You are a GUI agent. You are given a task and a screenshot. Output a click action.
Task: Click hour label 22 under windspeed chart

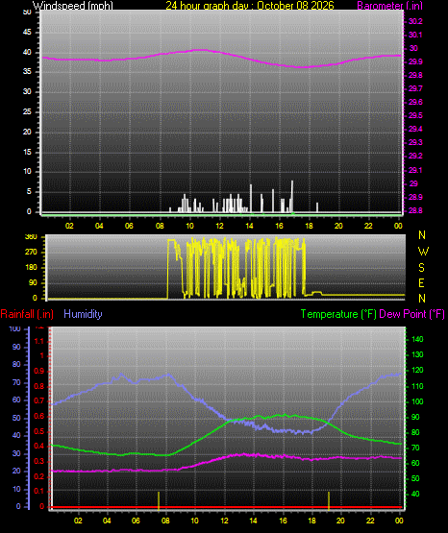(x=368, y=226)
